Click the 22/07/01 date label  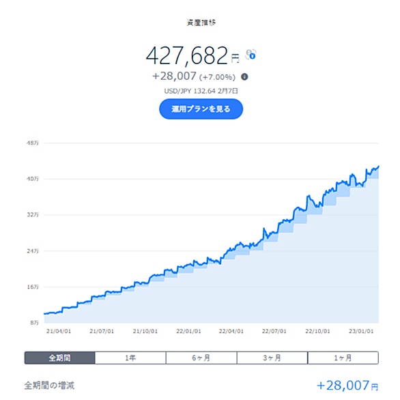[274, 331]
